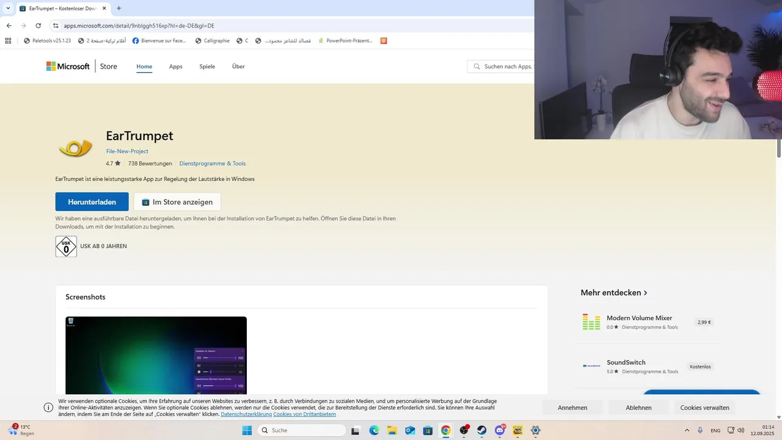Reject cookies with Ablehnen
The image size is (782, 440).
[x=638, y=408]
